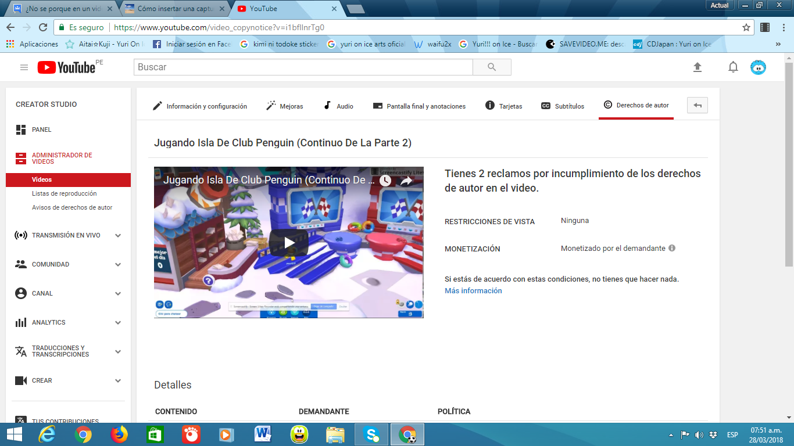The height and width of the screenshot is (446, 794).
Task: Open the Windows Store taskbar icon
Action: pos(155,434)
